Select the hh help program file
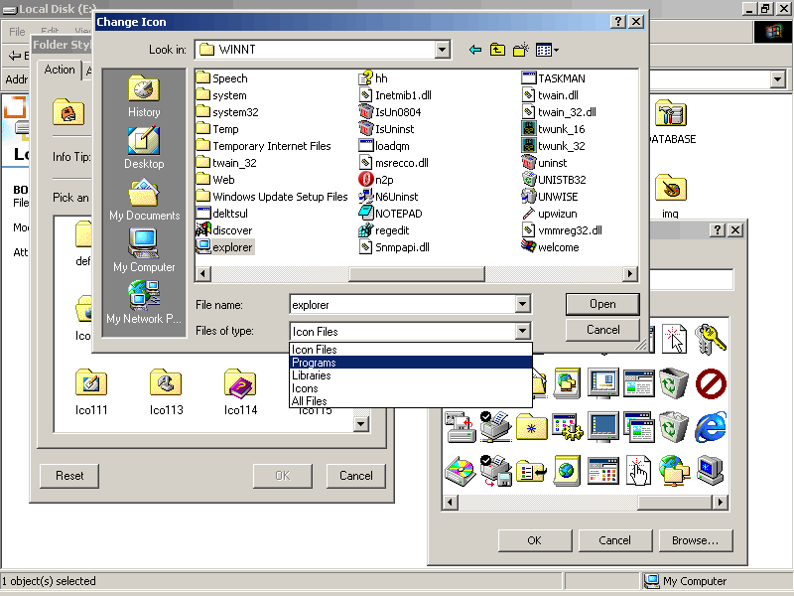The height and width of the screenshot is (596, 794). pos(374,78)
